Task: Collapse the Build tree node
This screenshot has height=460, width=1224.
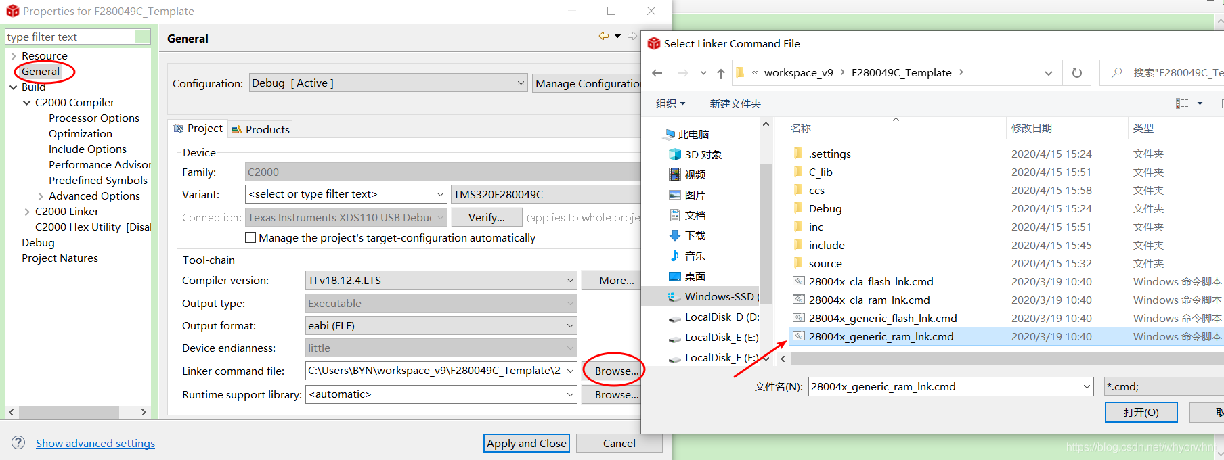Action: coord(14,87)
